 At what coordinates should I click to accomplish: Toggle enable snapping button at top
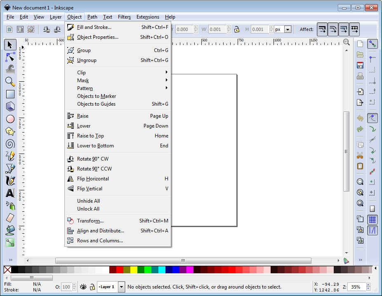pos(373,44)
